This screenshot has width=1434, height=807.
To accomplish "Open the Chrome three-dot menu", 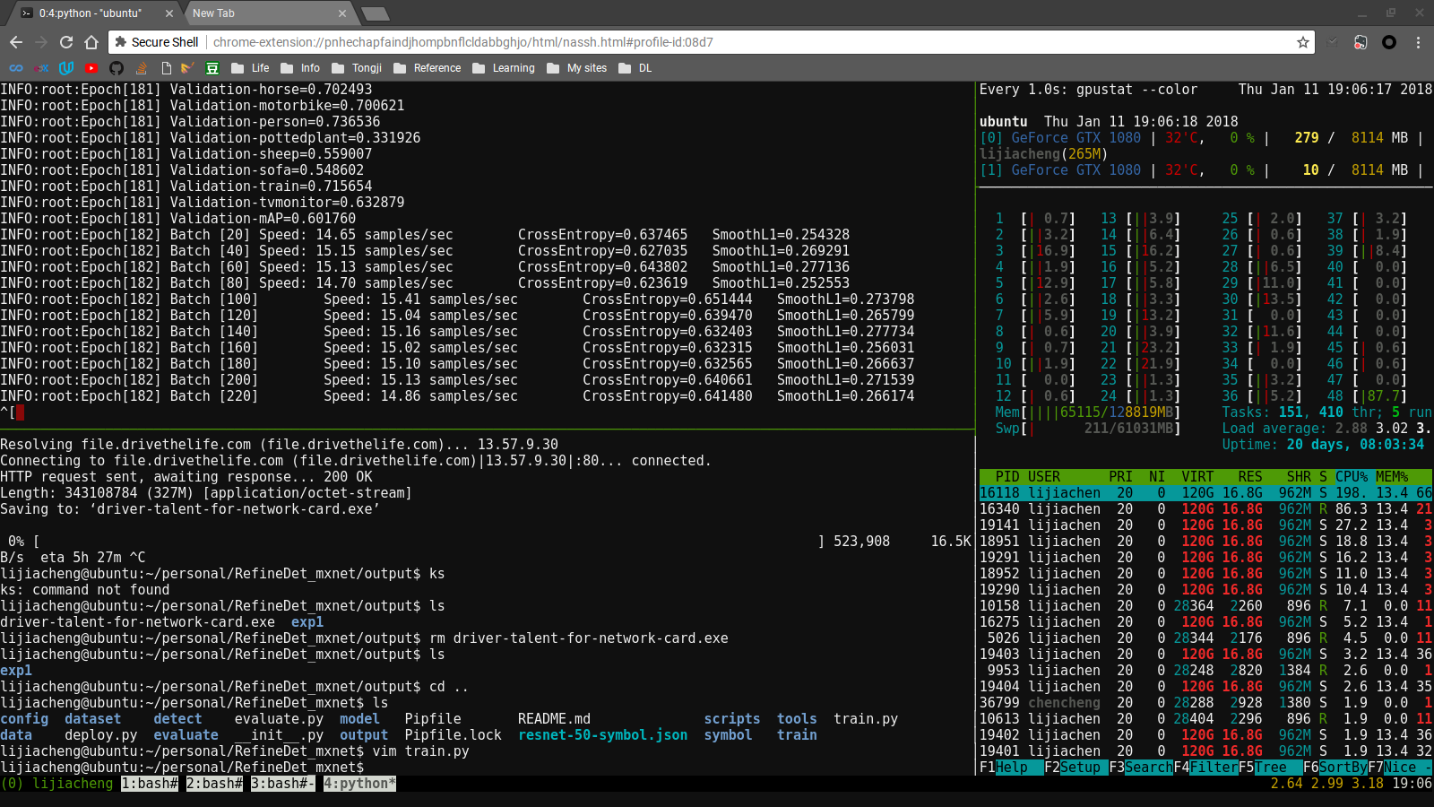I will point(1418,42).
